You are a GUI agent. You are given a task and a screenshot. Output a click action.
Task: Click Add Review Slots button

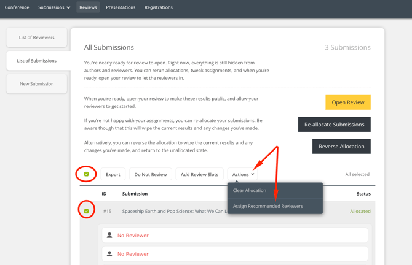coord(199,174)
